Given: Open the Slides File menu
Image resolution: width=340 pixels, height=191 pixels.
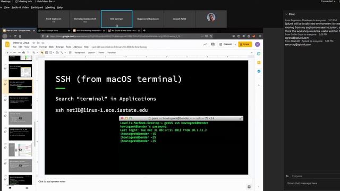Looking at the screenshot, I should pyautogui.click(x=14, y=47).
